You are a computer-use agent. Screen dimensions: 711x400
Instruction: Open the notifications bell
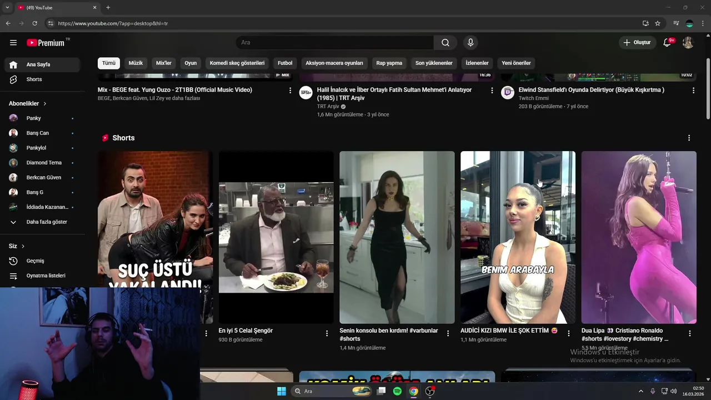667,42
